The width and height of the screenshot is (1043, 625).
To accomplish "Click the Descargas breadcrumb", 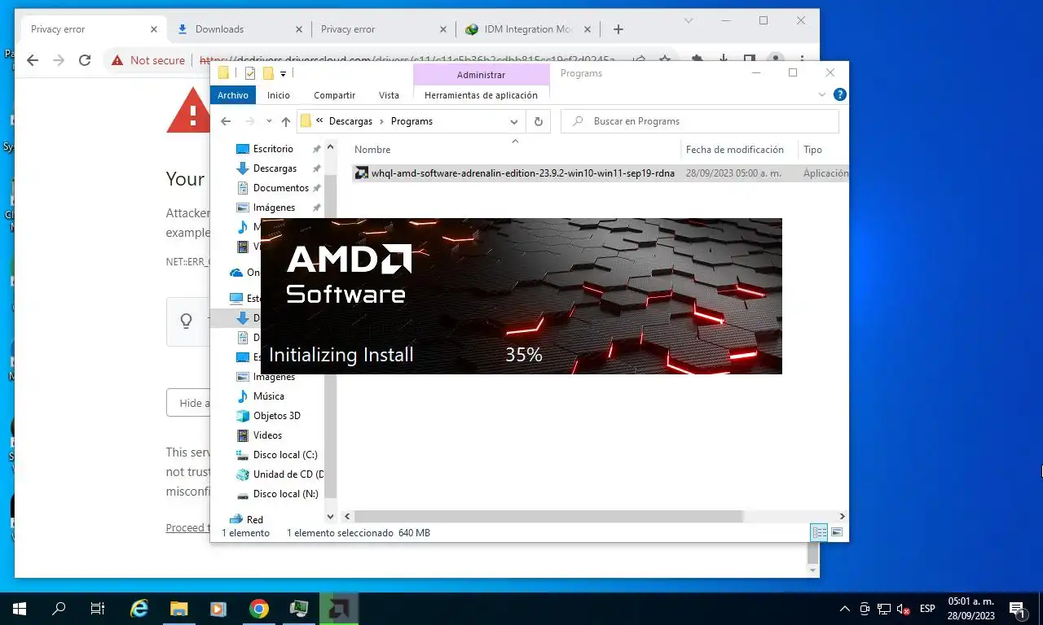I will pos(350,121).
